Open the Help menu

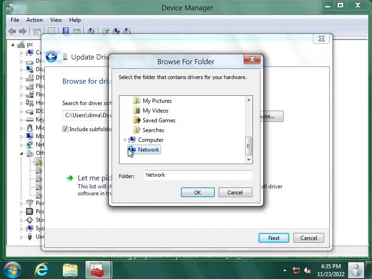[x=75, y=20]
